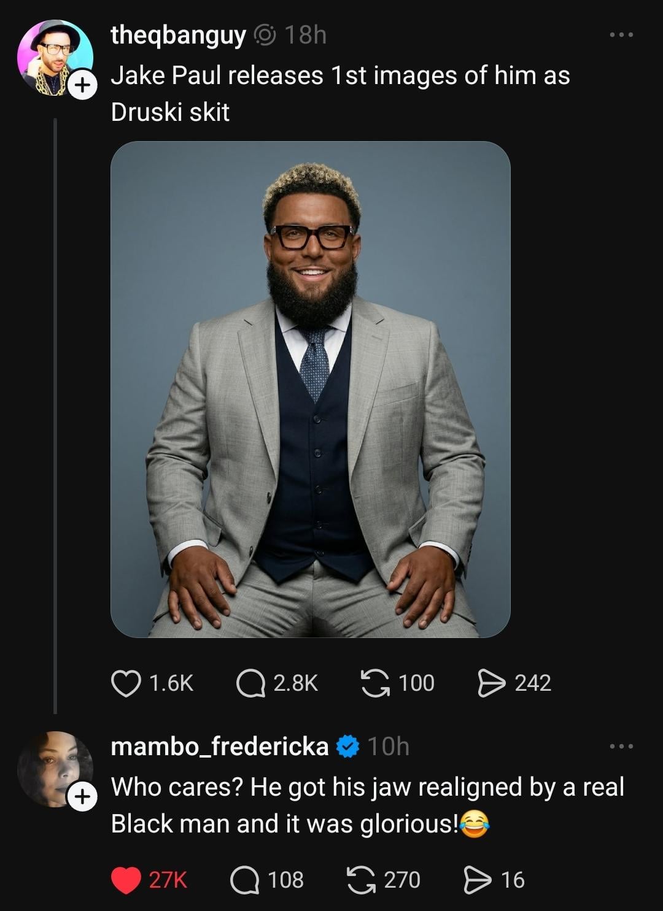The width and height of the screenshot is (663, 911).
Task: Share theqbanguy's post via send icon
Action: coord(491,683)
